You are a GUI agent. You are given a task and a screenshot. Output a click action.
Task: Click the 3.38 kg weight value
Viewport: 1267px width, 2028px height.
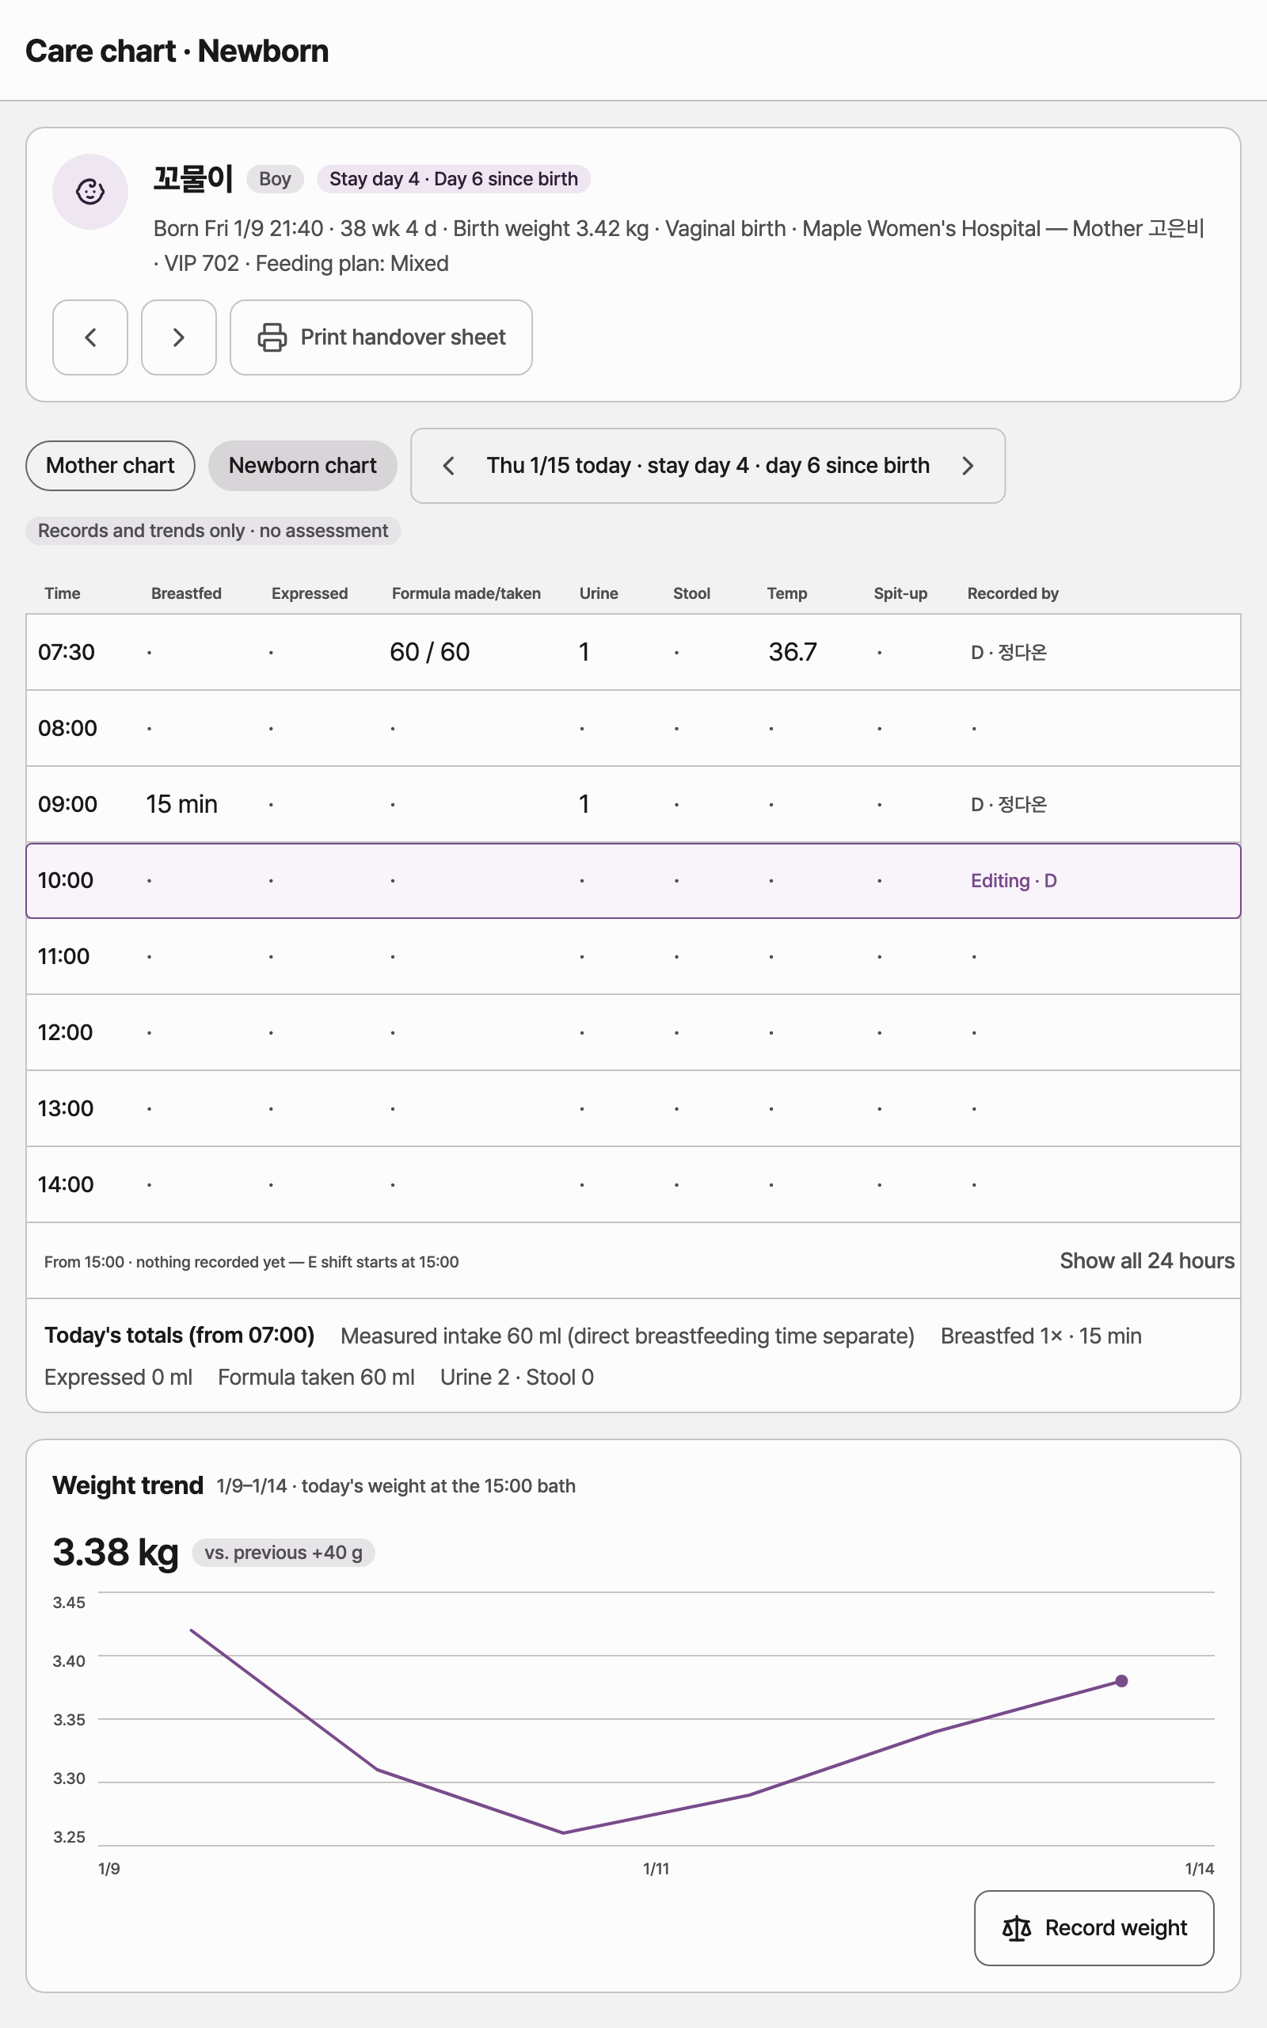click(116, 1552)
